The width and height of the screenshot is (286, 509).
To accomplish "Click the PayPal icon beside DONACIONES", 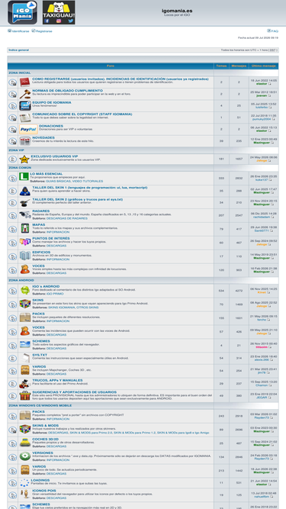I will pos(28,129).
